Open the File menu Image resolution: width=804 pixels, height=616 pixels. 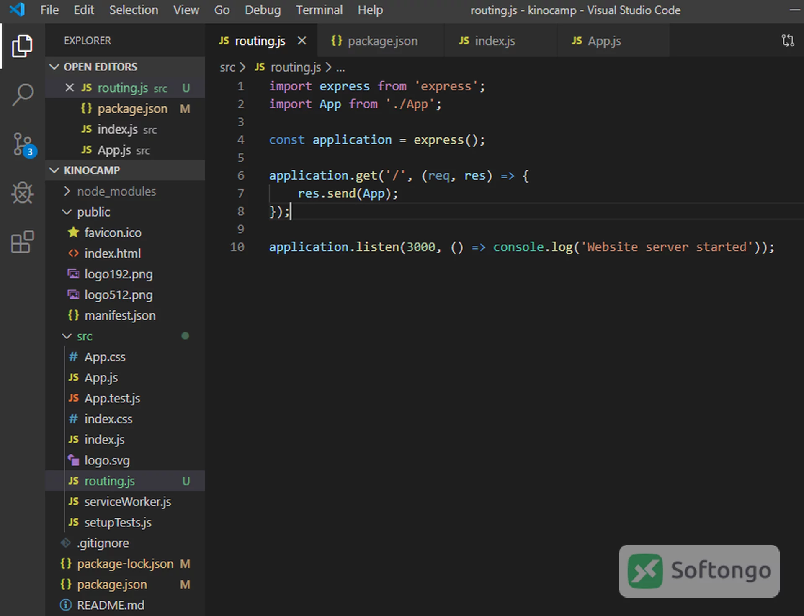(x=49, y=10)
